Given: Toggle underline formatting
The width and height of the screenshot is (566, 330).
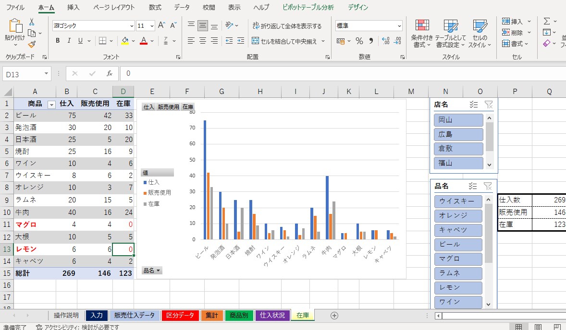Looking at the screenshot, I should [x=80, y=41].
